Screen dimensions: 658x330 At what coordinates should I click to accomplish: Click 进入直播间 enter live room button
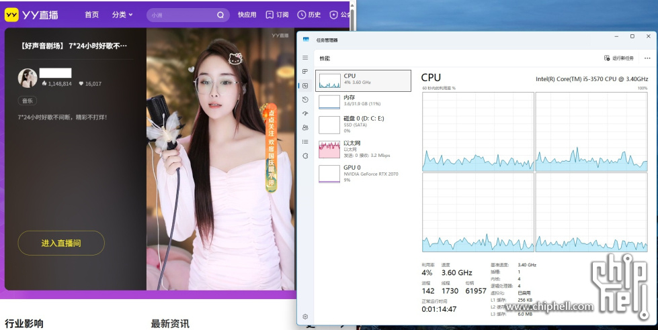[x=61, y=243]
